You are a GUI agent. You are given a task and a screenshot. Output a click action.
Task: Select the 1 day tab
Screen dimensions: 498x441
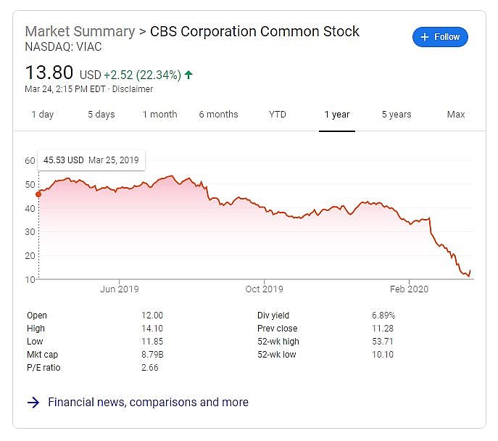pos(42,115)
